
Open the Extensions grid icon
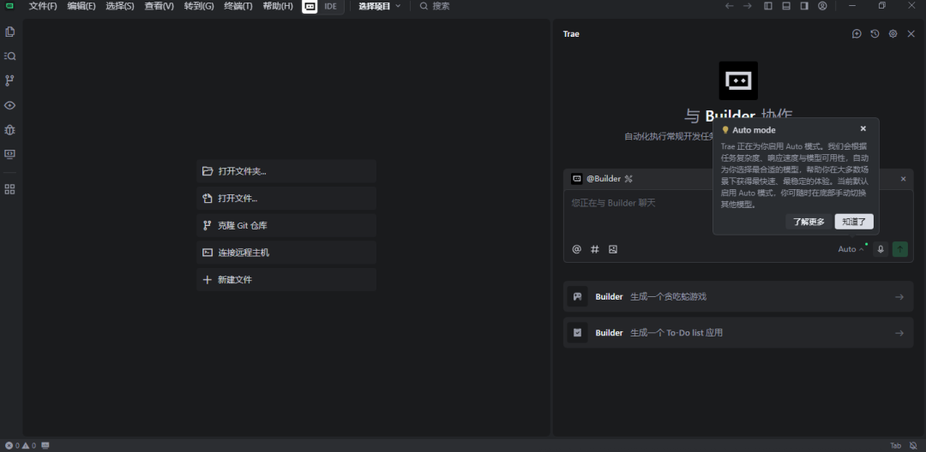coord(9,189)
